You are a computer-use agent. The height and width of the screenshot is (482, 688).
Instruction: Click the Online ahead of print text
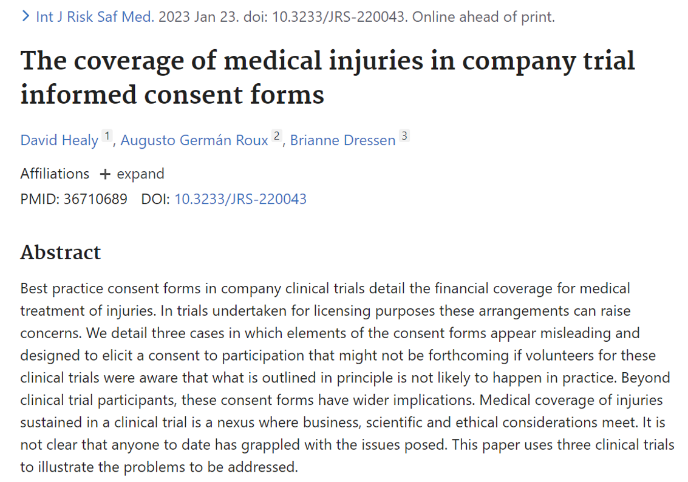click(483, 16)
